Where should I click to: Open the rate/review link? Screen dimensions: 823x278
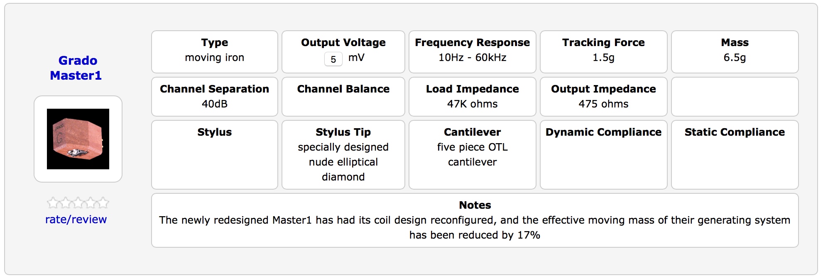pos(76,219)
